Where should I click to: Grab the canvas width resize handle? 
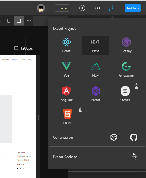38,118
